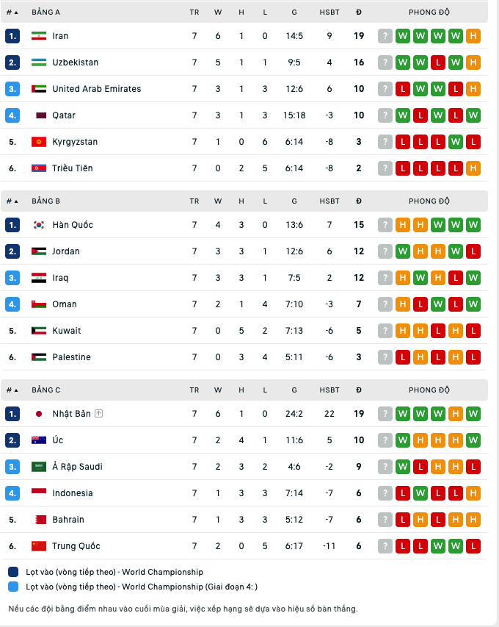Click the light blue Giai đoạn 4 legend swatch
Image resolution: width=499 pixels, height=627 pixels.
[x=14, y=587]
